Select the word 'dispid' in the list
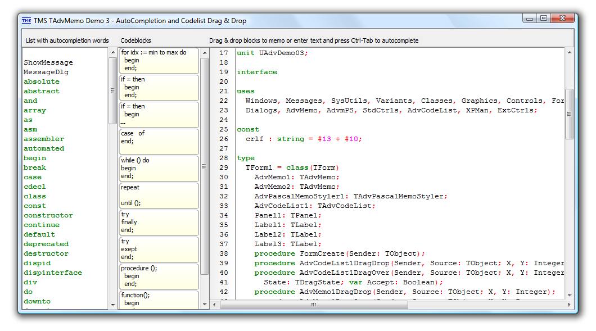 [37, 263]
